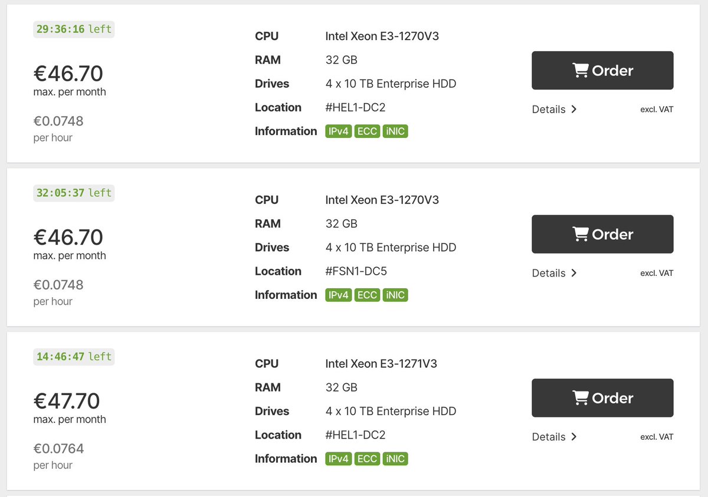Click the 14:46:47 left countdown timer
Screen dimensions: 708x497
[x=74, y=357]
